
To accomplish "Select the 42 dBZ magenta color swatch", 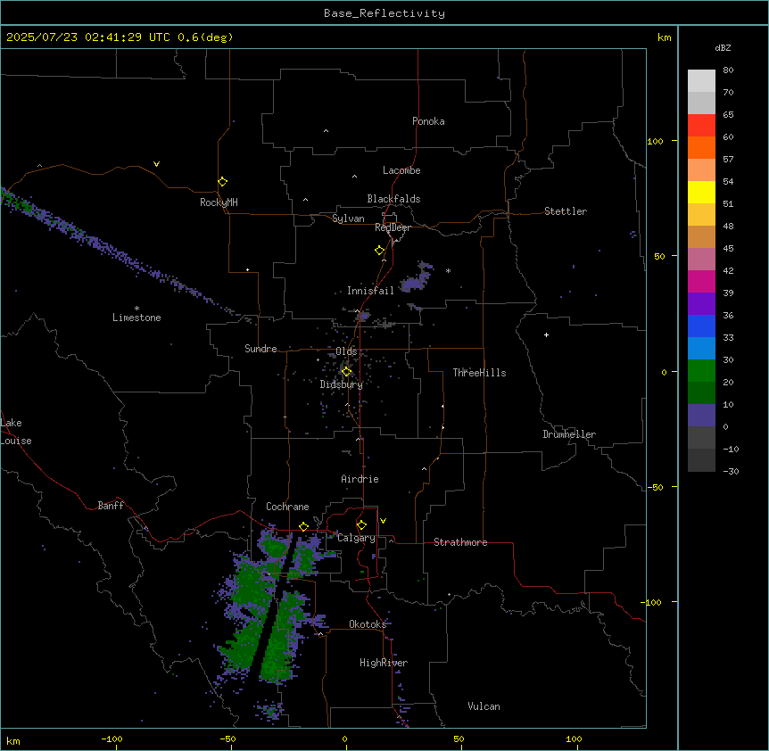I will pos(701,281).
